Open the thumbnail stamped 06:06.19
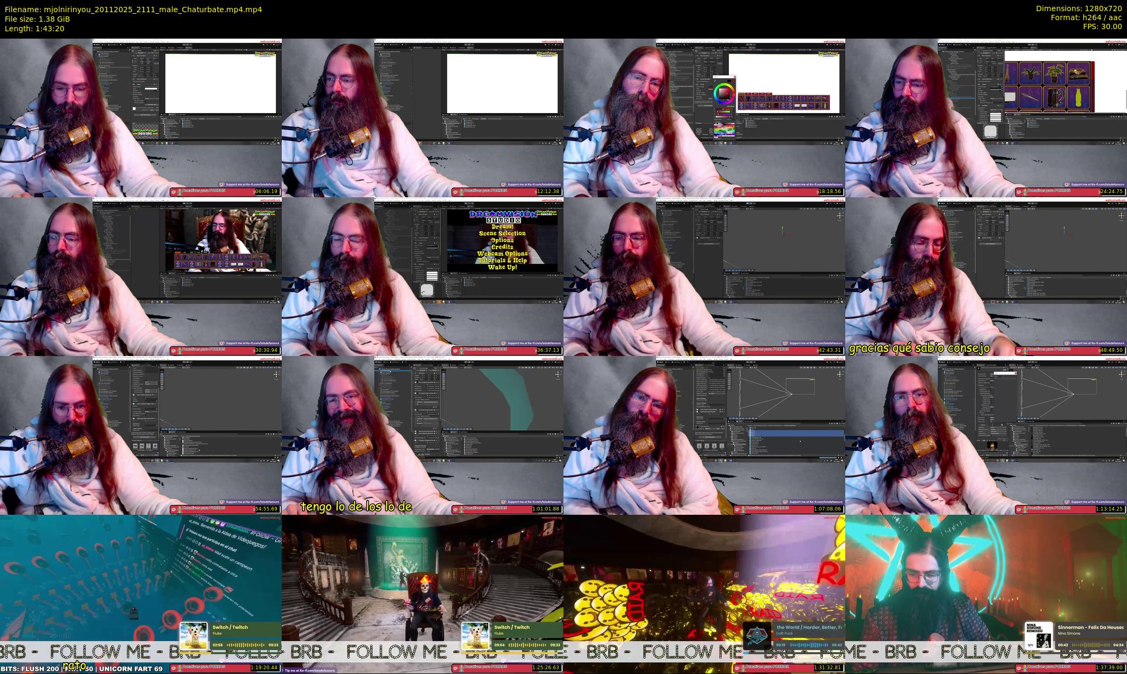The width and height of the screenshot is (1127, 674). (141, 117)
